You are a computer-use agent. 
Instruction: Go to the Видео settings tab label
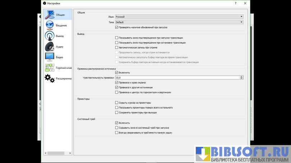coord(60,57)
